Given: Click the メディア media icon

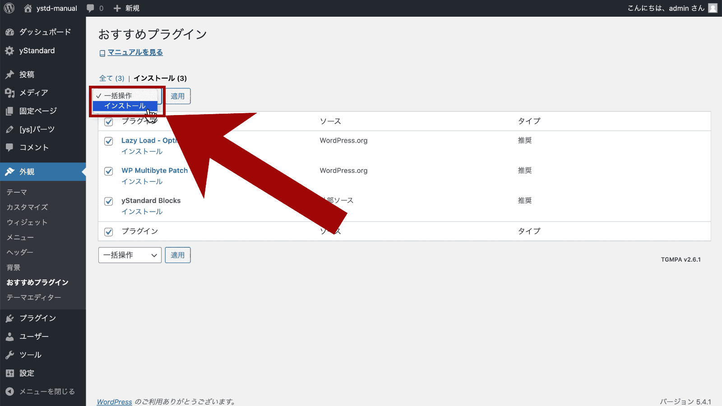Looking at the screenshot, I should pyautogui.click(x=9, y=93).
